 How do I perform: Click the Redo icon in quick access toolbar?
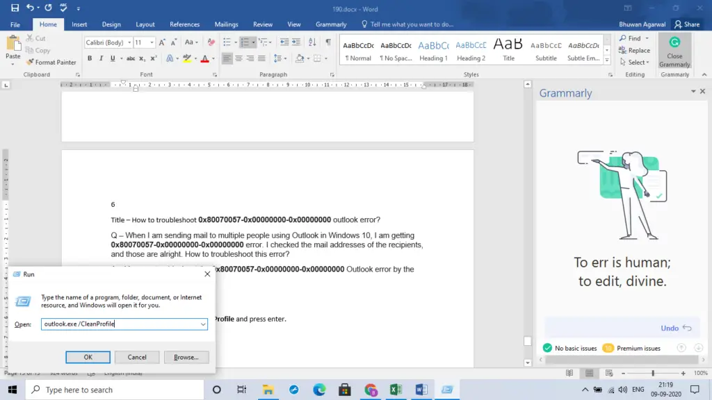[48, 8]
